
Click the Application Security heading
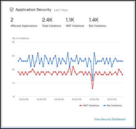(33, 10)
